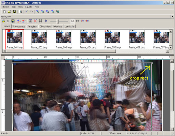Switch to the Lenticular tab
The image size is (175, 136).
pos(69,27)
